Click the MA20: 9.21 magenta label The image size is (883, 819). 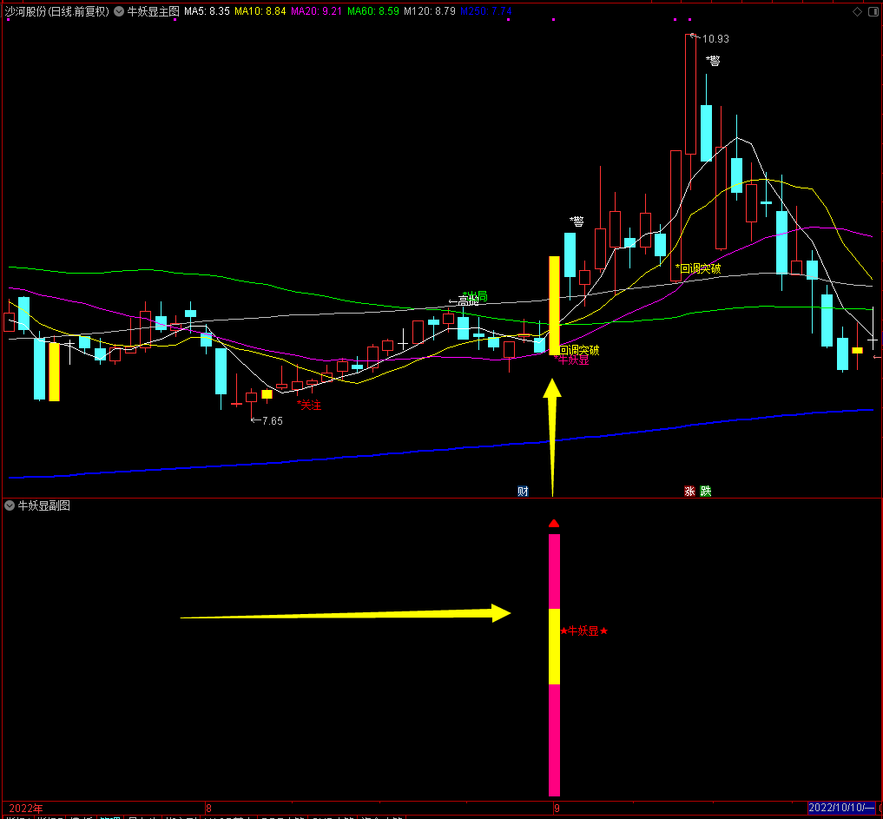click(317, 11)
